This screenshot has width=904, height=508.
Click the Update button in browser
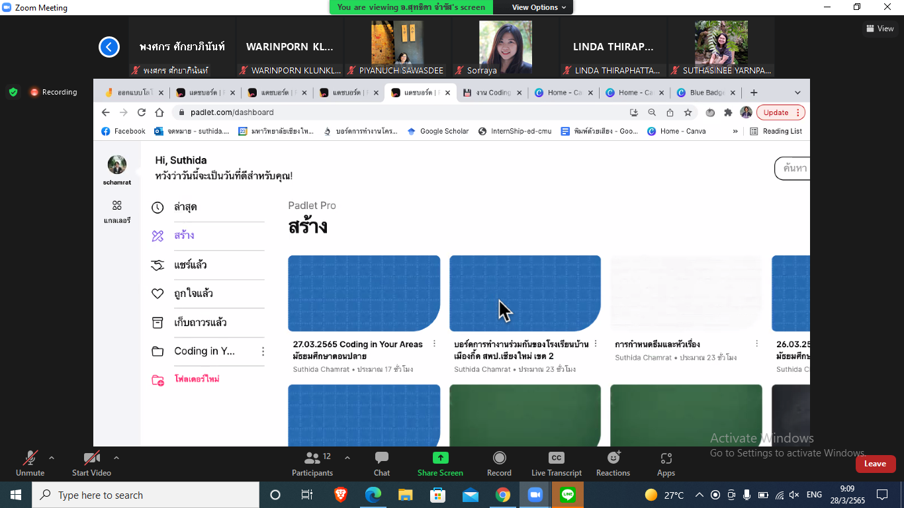click(x=780, y=112)
